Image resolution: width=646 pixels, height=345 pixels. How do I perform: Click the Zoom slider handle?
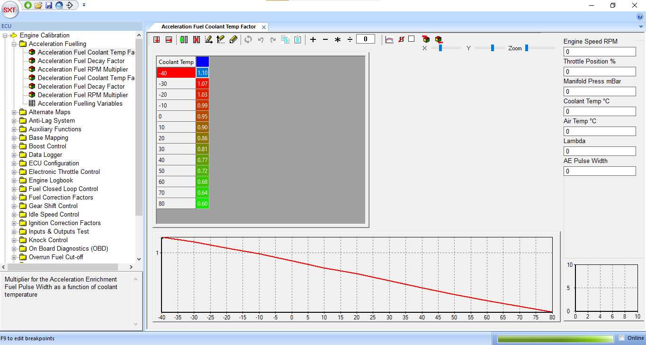[x=527, y=48]
